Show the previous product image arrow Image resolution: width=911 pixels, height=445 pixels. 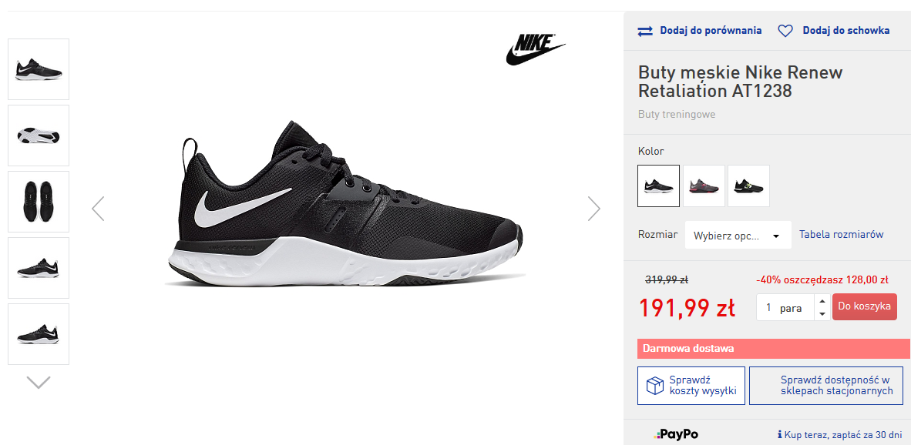98,208
